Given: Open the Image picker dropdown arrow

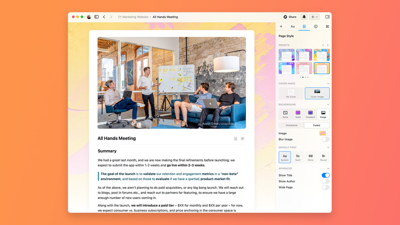Looking at the screenshot, I should 328,133.
